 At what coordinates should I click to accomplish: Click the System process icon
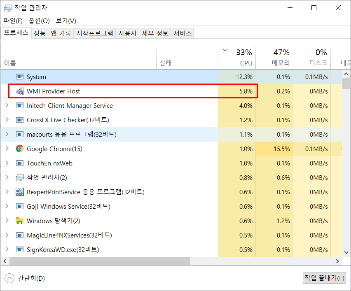tap(20, 77)
